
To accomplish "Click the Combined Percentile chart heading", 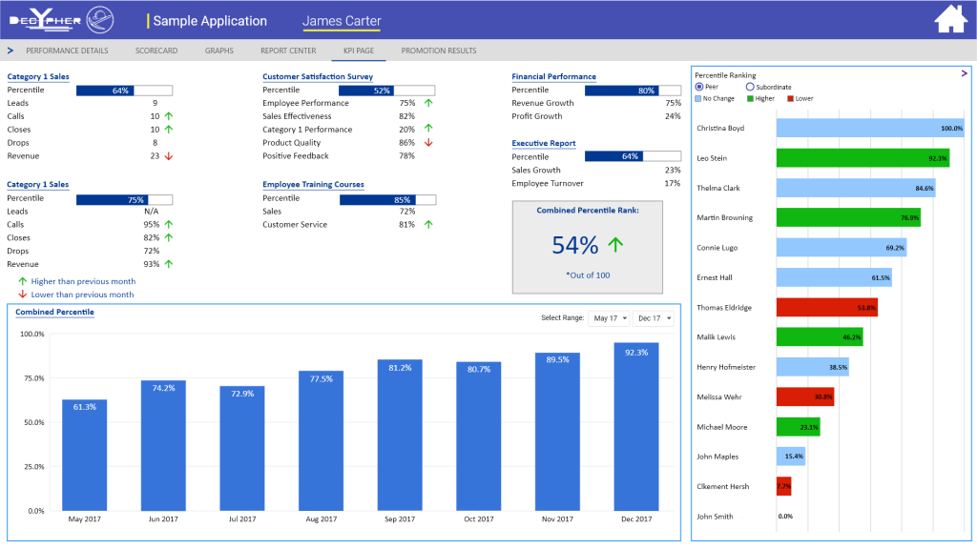I will [x=54, y=312].
